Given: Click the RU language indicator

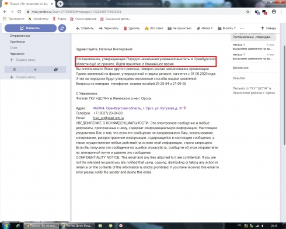Looking at the screenshot, I should click(x=239, y=225).
